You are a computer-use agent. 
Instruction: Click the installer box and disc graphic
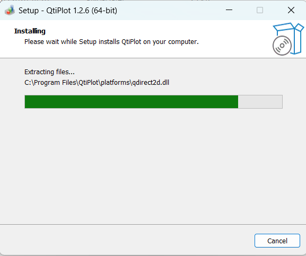pos(288,39)
